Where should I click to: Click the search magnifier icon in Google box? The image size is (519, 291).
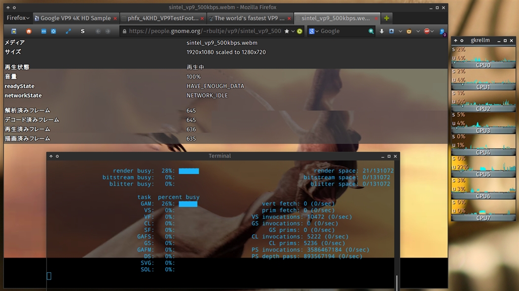coord(371,31)
